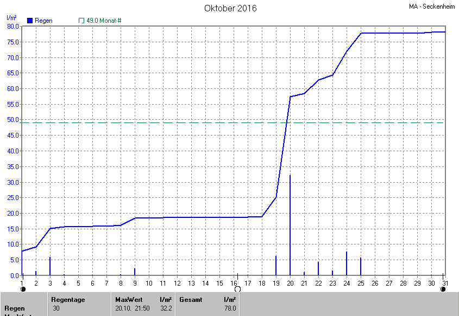
Task: Click the max value timestamp 20.10. 21:50
Action: [x=134, y=308]
